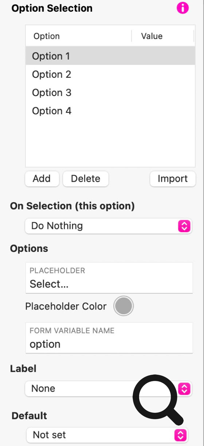Select Option 3 row
This screenshot has width=204, height=446.
pyautogui.click(x=110, y=93)
